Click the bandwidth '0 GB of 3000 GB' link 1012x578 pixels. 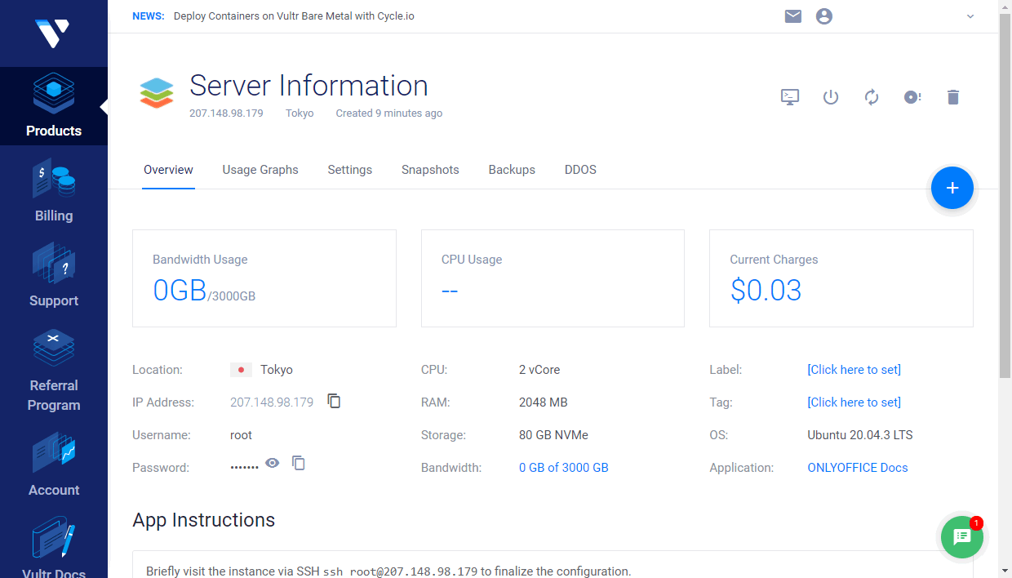(x=563, y=467)
